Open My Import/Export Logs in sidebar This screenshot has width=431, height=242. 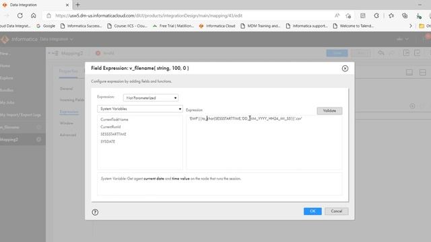pos(21,115)
